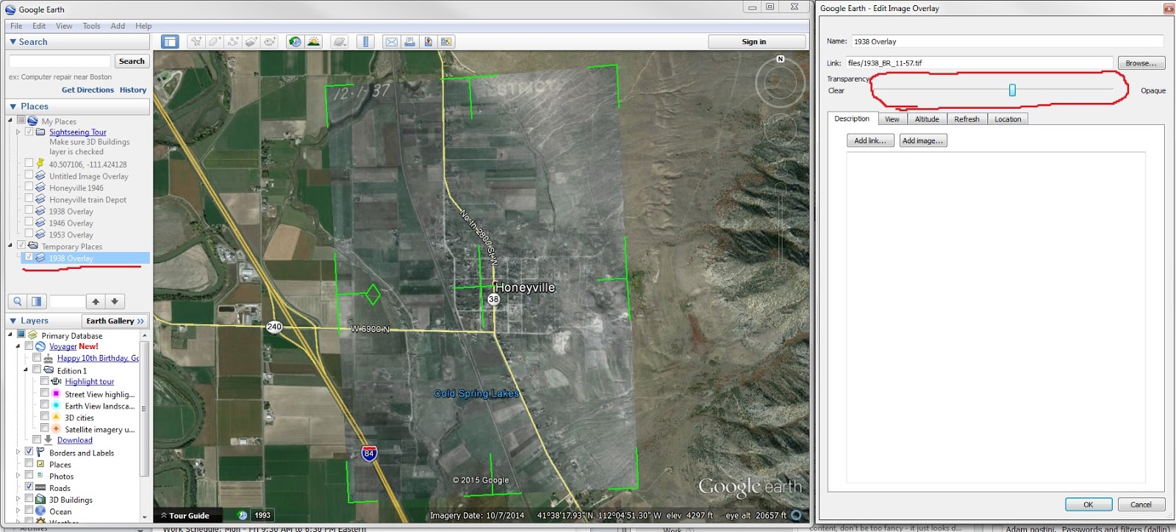Uncheck the Roads layer checkbox

29,487
